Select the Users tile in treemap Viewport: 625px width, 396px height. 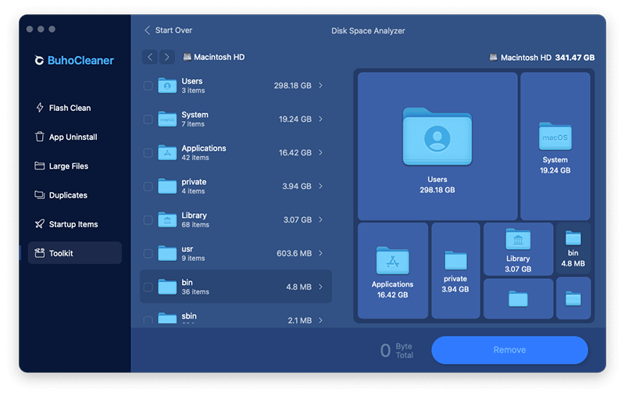pyautogui.click(x=437, y=146)
